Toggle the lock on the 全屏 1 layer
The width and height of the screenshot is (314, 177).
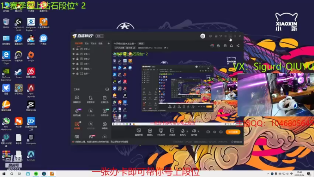(x=77, y=74)
